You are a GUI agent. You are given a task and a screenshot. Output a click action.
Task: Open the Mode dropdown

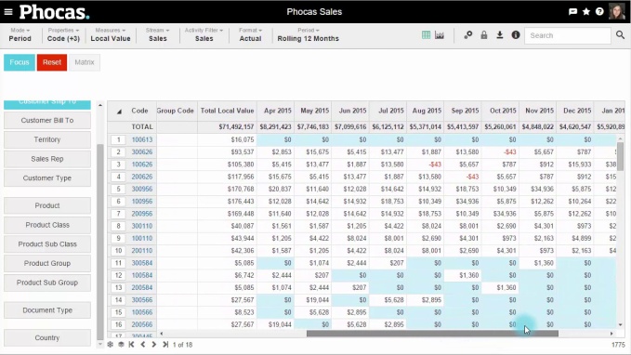pyautogui.click(x=20, y=34)
